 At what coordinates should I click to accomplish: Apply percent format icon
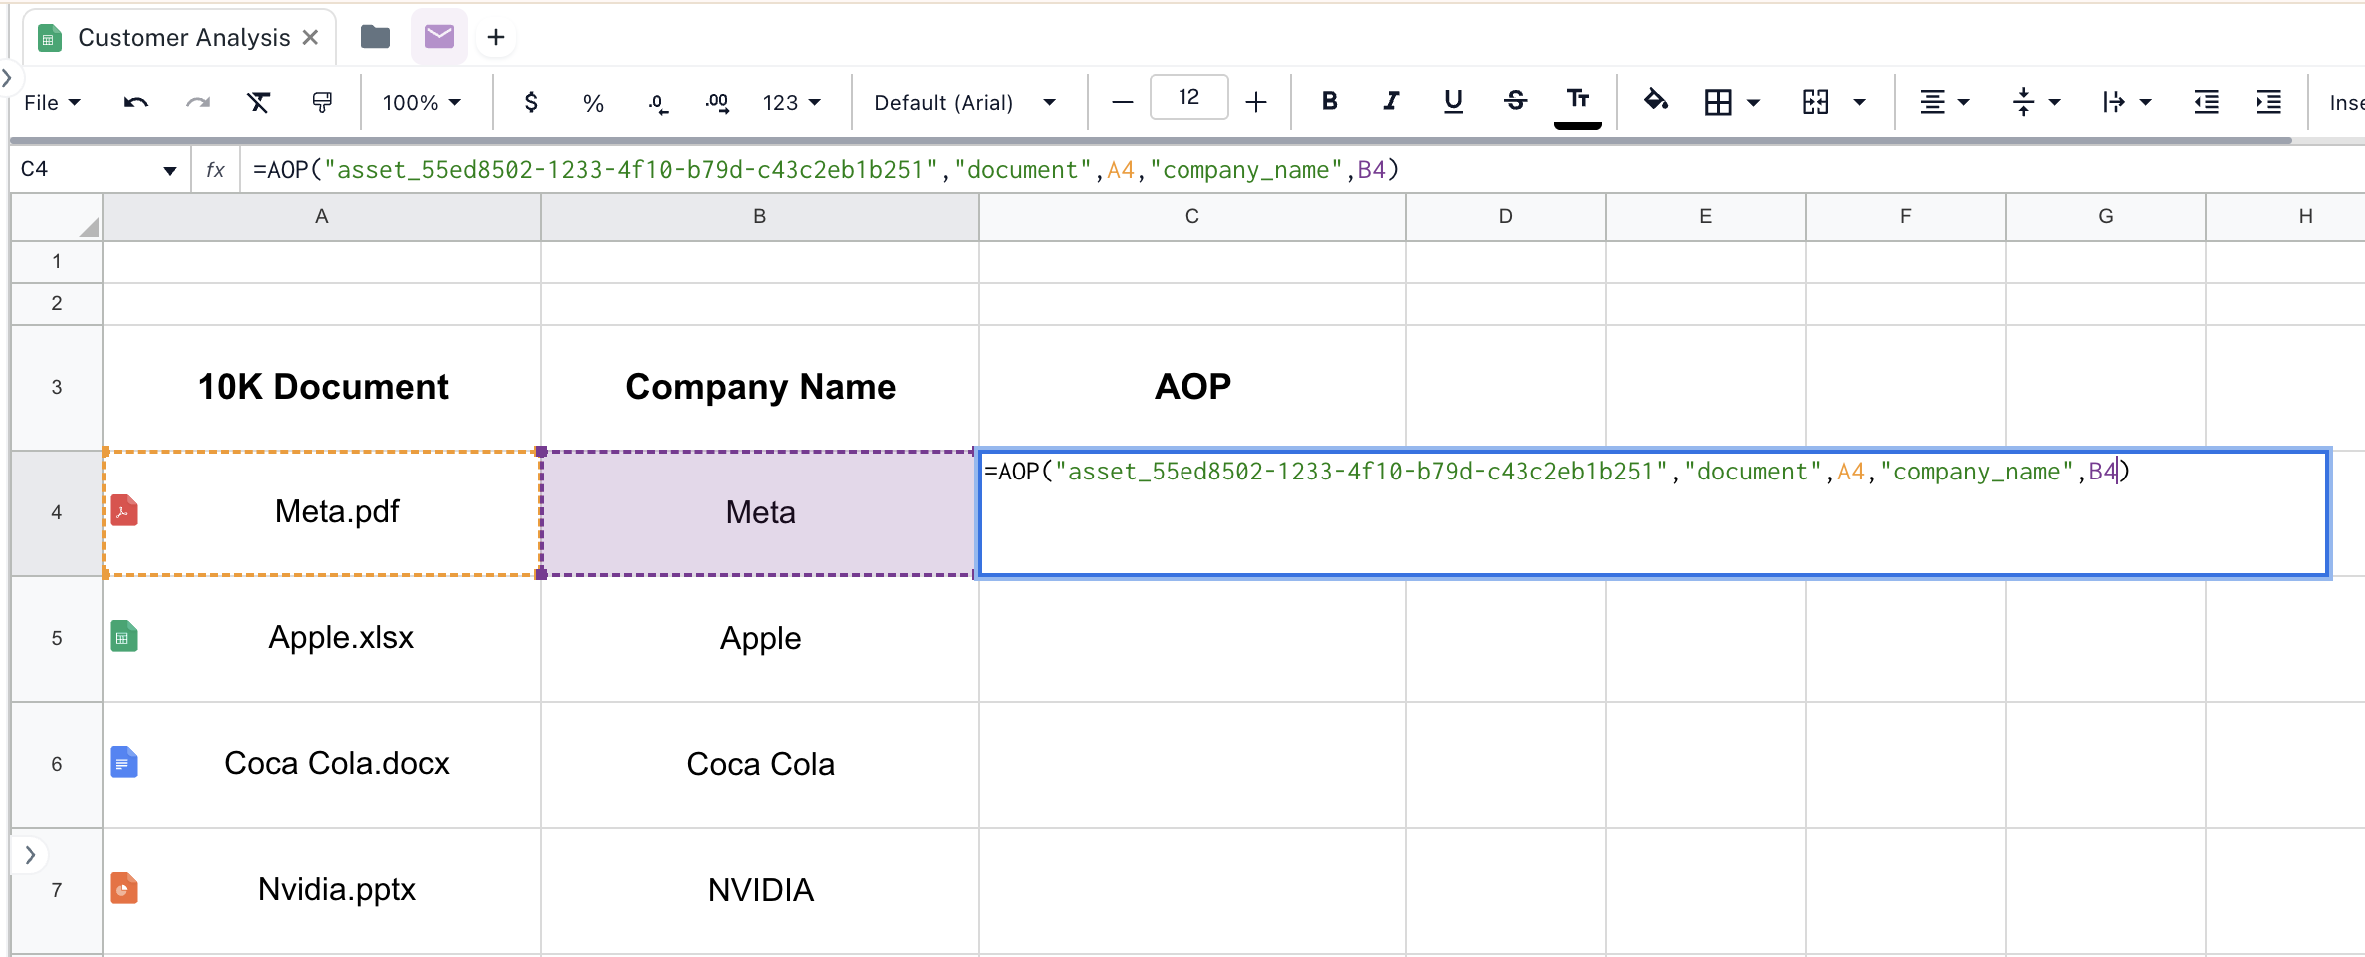click(x=593, y=102)
